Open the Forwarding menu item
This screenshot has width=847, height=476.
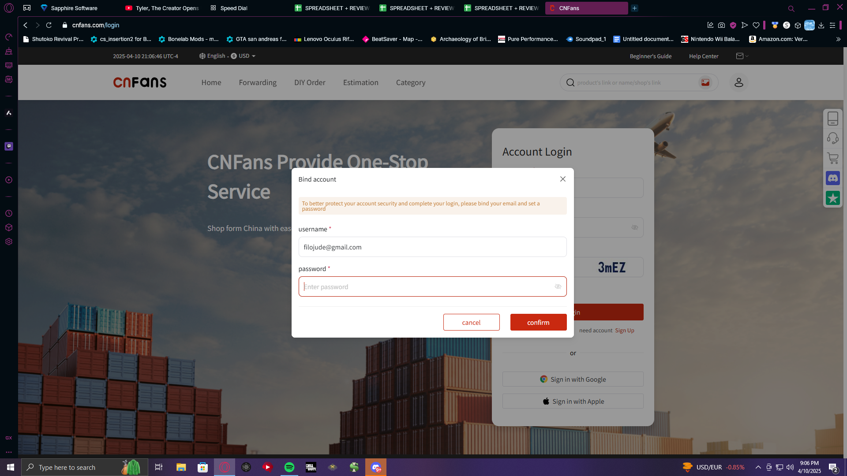258,82
